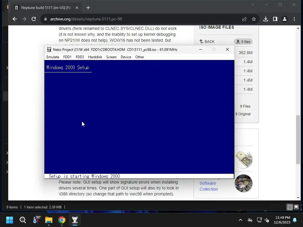Viewport: 303px width, 227px height.
Task: Open clock showing 11:49 PM
Action: (282, 220)
